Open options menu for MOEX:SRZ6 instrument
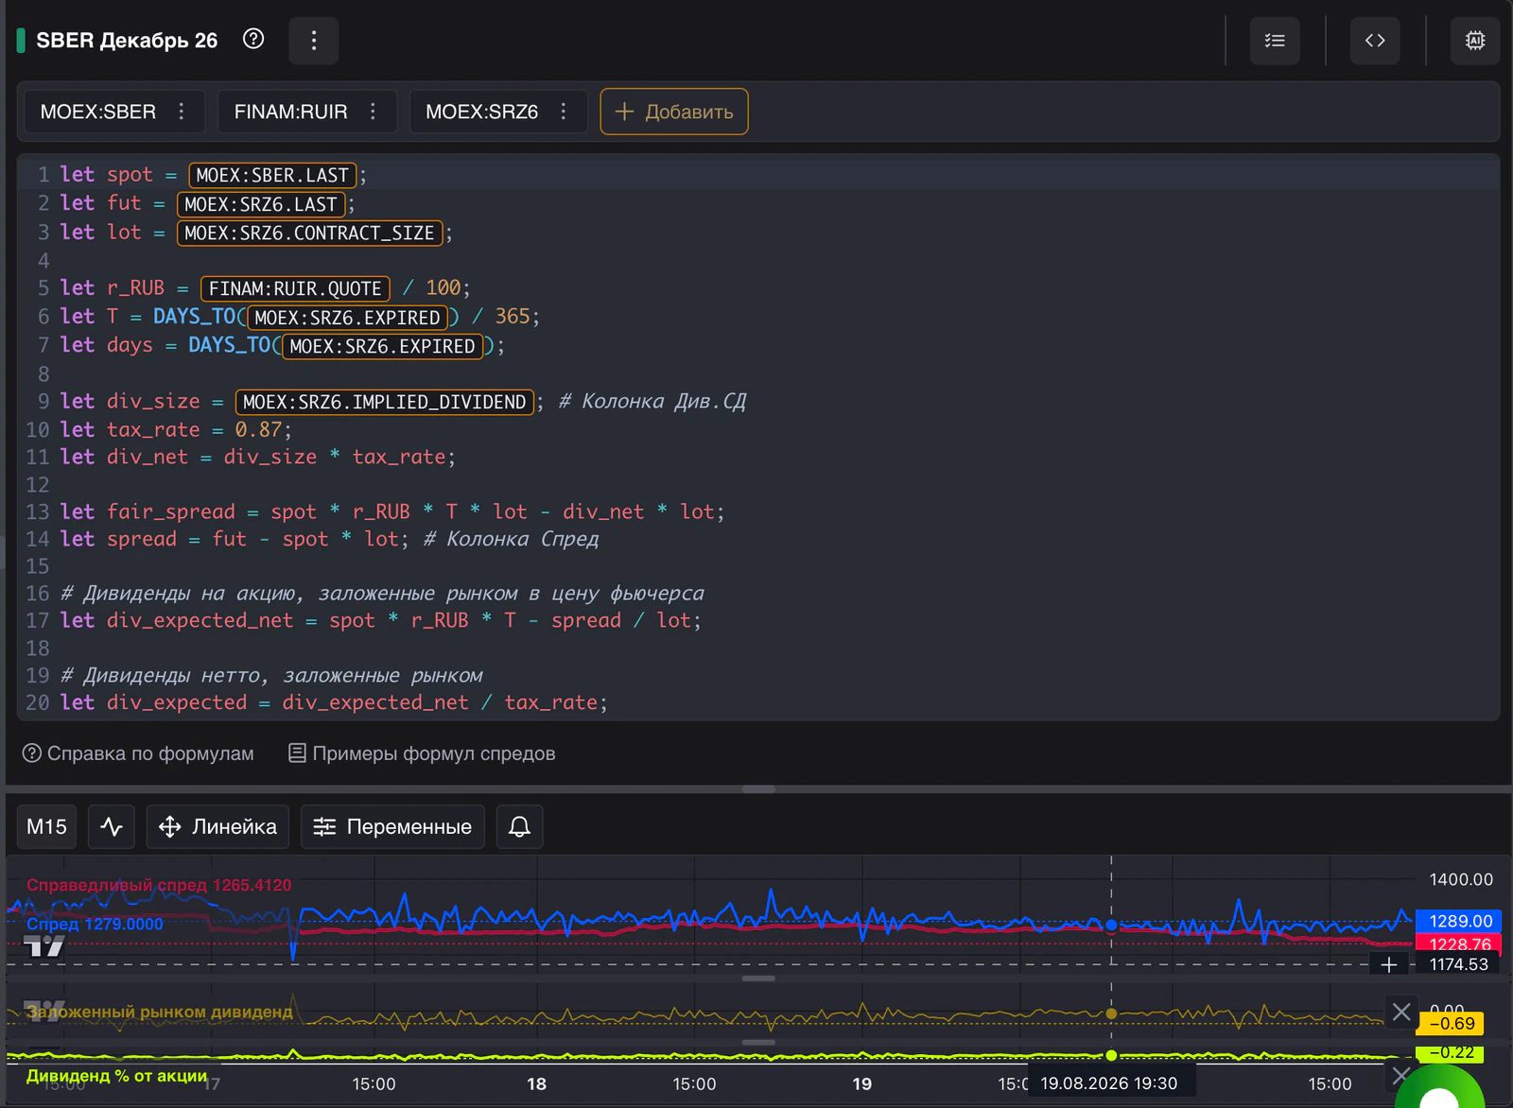Screen dimensions: 1513x1108 coord(564,112)
